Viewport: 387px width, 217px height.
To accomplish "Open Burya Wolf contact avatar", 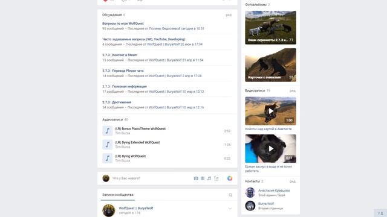I will coord(250,206).
